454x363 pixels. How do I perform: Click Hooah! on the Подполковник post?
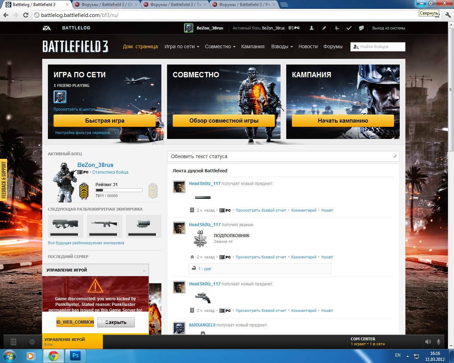pos(327,257)
